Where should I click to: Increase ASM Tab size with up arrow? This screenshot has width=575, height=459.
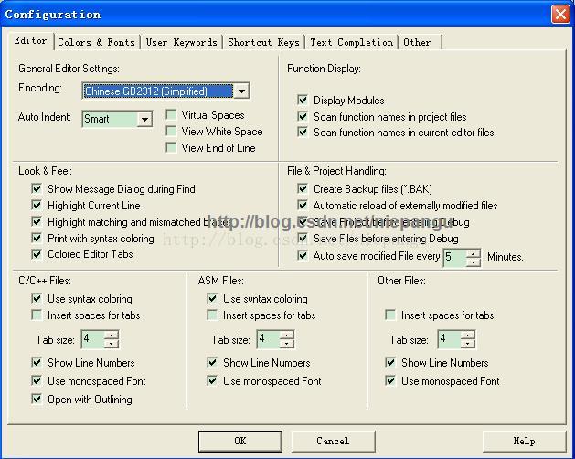click(287, 335)
